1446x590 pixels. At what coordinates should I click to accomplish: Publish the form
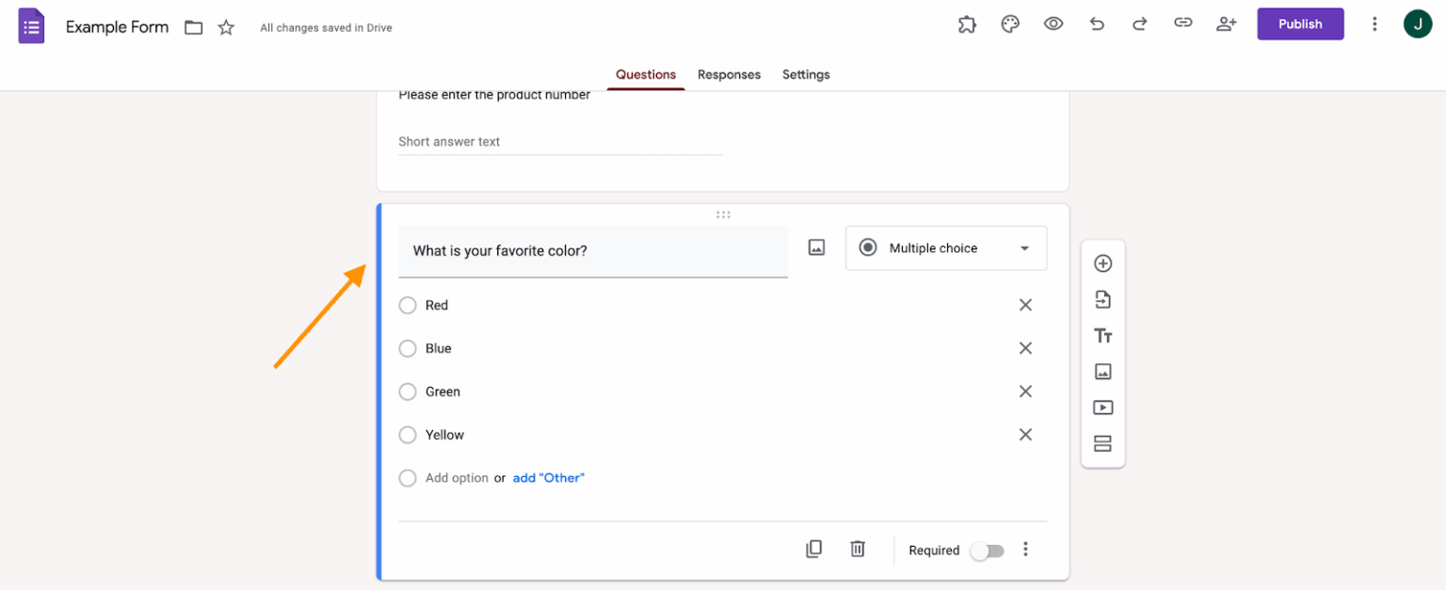[x=1300, y=24]
